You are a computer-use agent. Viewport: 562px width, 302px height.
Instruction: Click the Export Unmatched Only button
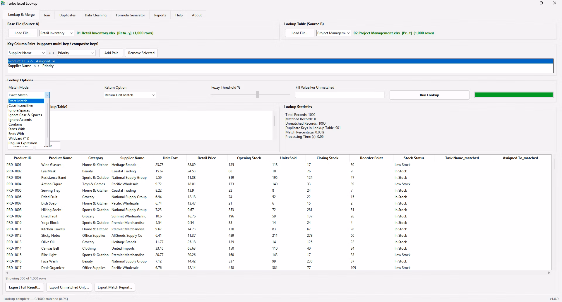[x=69, y=287]
